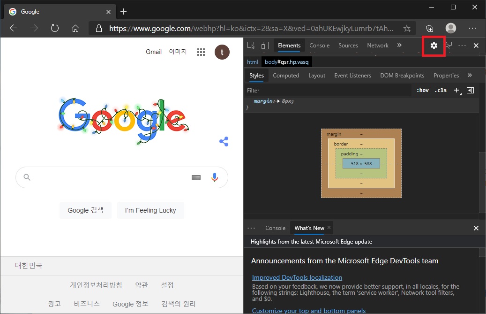The image size is (486, 314).
Task: Go back to the previous page
Action: pos(14,28)
